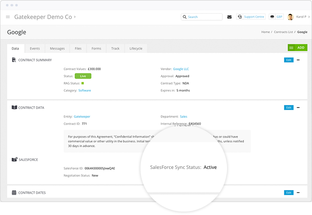Click the Gatekeeper Demo Co title
Screen dimensions: 312x215
pos(43,17)
